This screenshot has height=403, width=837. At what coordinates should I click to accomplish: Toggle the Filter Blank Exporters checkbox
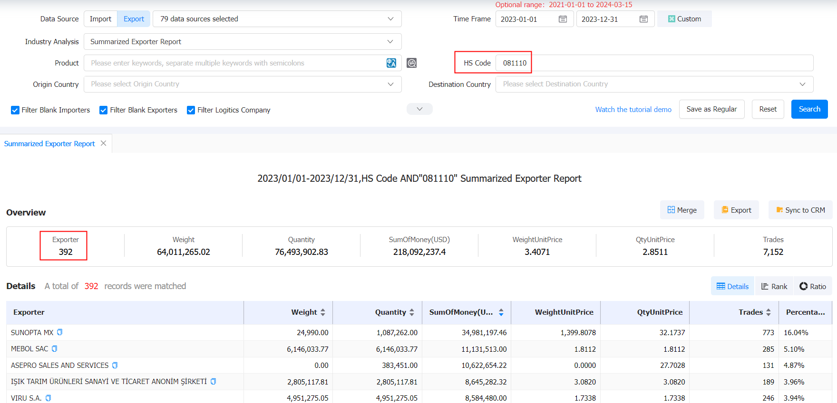coord(103,110)
